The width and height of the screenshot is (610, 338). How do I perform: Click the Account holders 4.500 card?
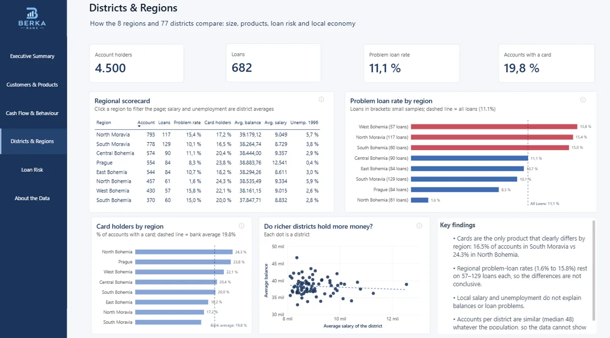(137, 63)
